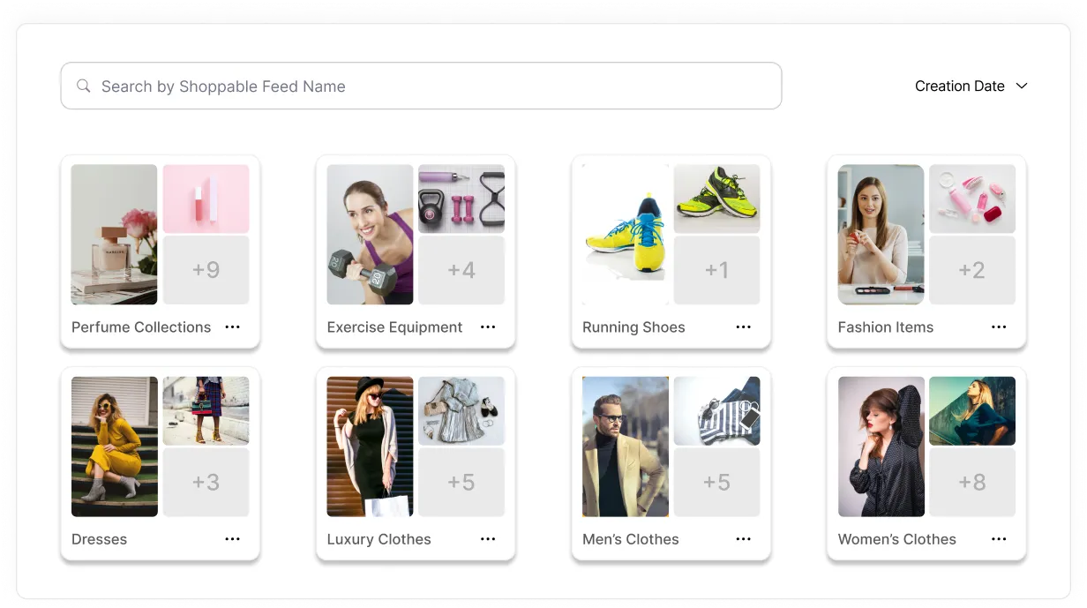Image resolution: width=1087 pixels, height=608 pixels.
Task: Select the man in tan blazer thumbnail
Action: [x=626, y=446]
